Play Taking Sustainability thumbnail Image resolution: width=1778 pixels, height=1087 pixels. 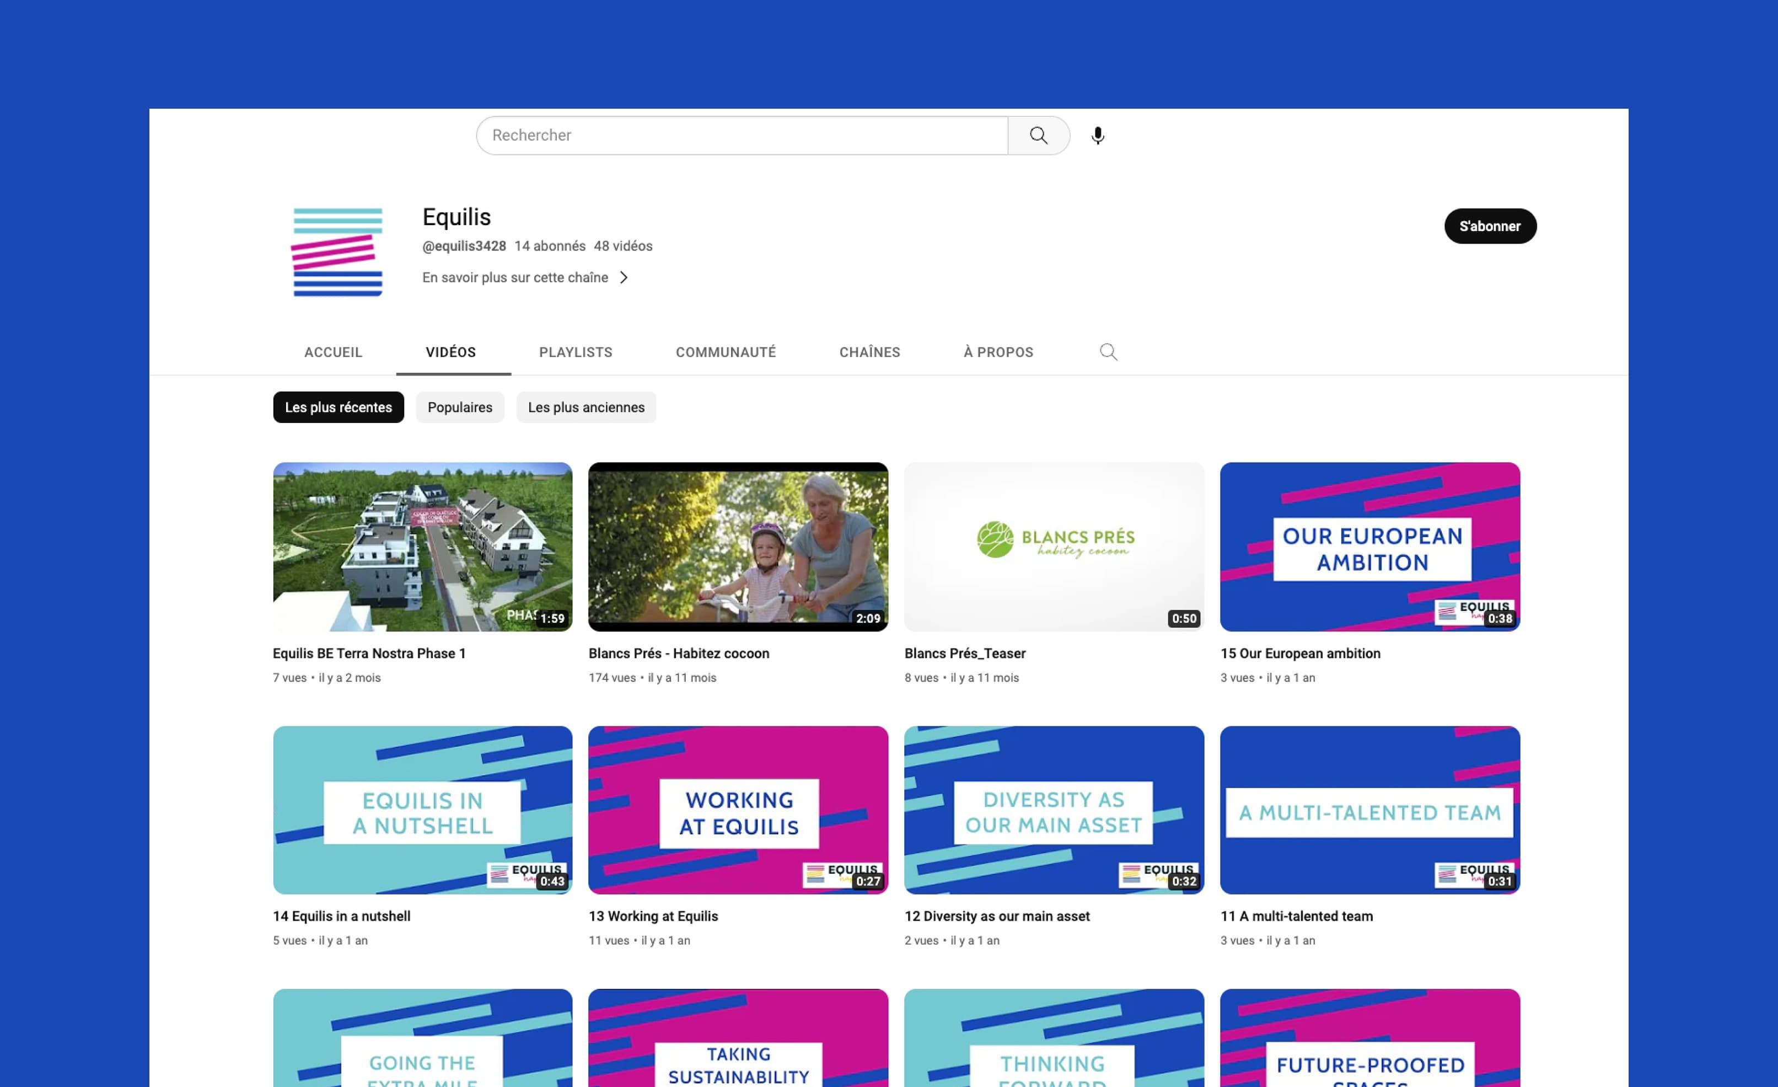pyautogui.click(x=738, y=1038)
